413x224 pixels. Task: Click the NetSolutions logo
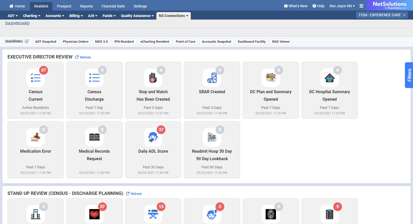point(390,5)
